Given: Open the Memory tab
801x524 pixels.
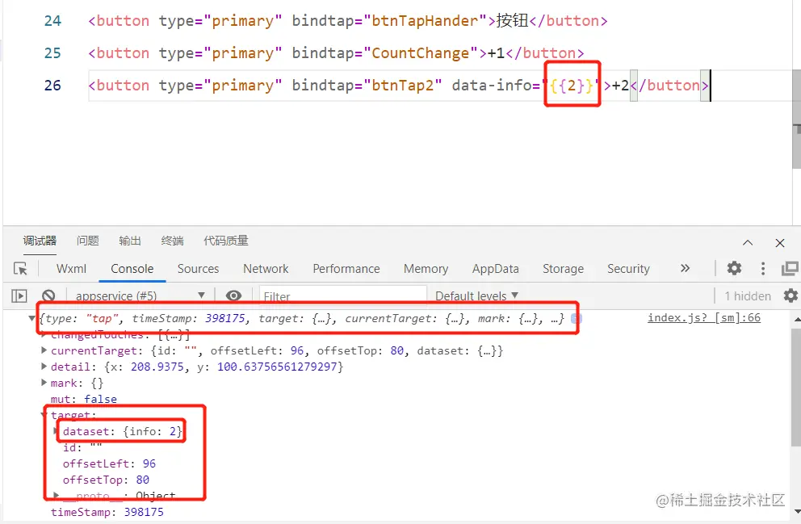Looking at the screenshot, I should tap(426, 269).
